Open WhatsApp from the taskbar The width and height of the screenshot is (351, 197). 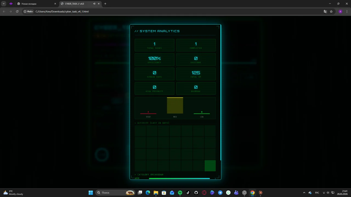pos(228,193)
